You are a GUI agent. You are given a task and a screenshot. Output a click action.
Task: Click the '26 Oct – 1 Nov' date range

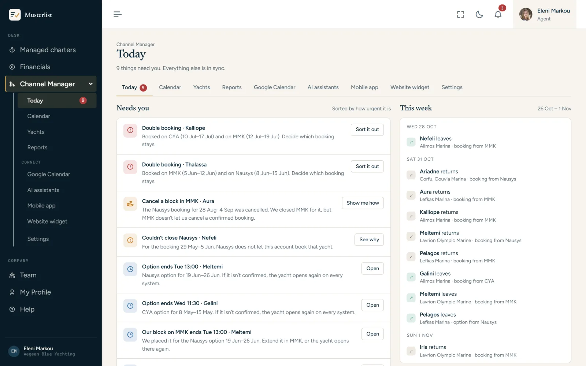coord(554,109)
